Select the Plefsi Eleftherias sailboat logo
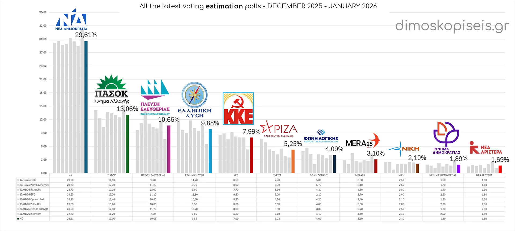Screen dimensions: 515x231 155,97
